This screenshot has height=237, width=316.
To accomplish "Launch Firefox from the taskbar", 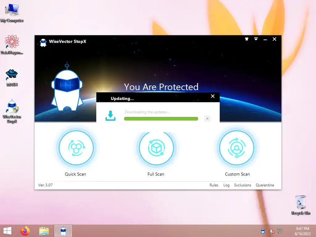I will 25,231.
